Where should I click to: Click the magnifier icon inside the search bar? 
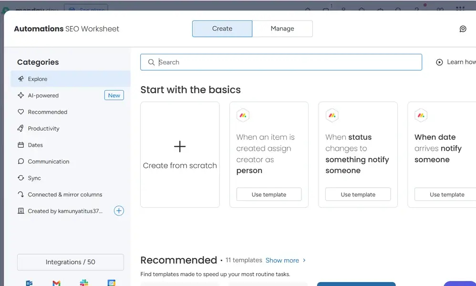click(x=151, y=62)
